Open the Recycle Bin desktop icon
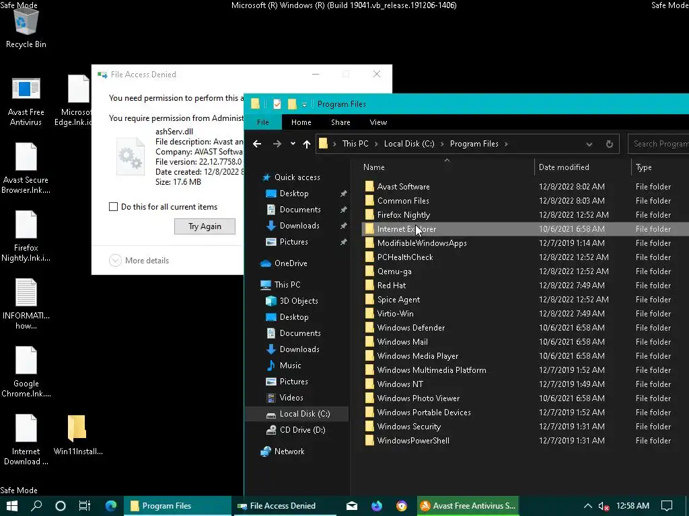The image size is (689, 516). pyautogui.click(x=26, y=27)
